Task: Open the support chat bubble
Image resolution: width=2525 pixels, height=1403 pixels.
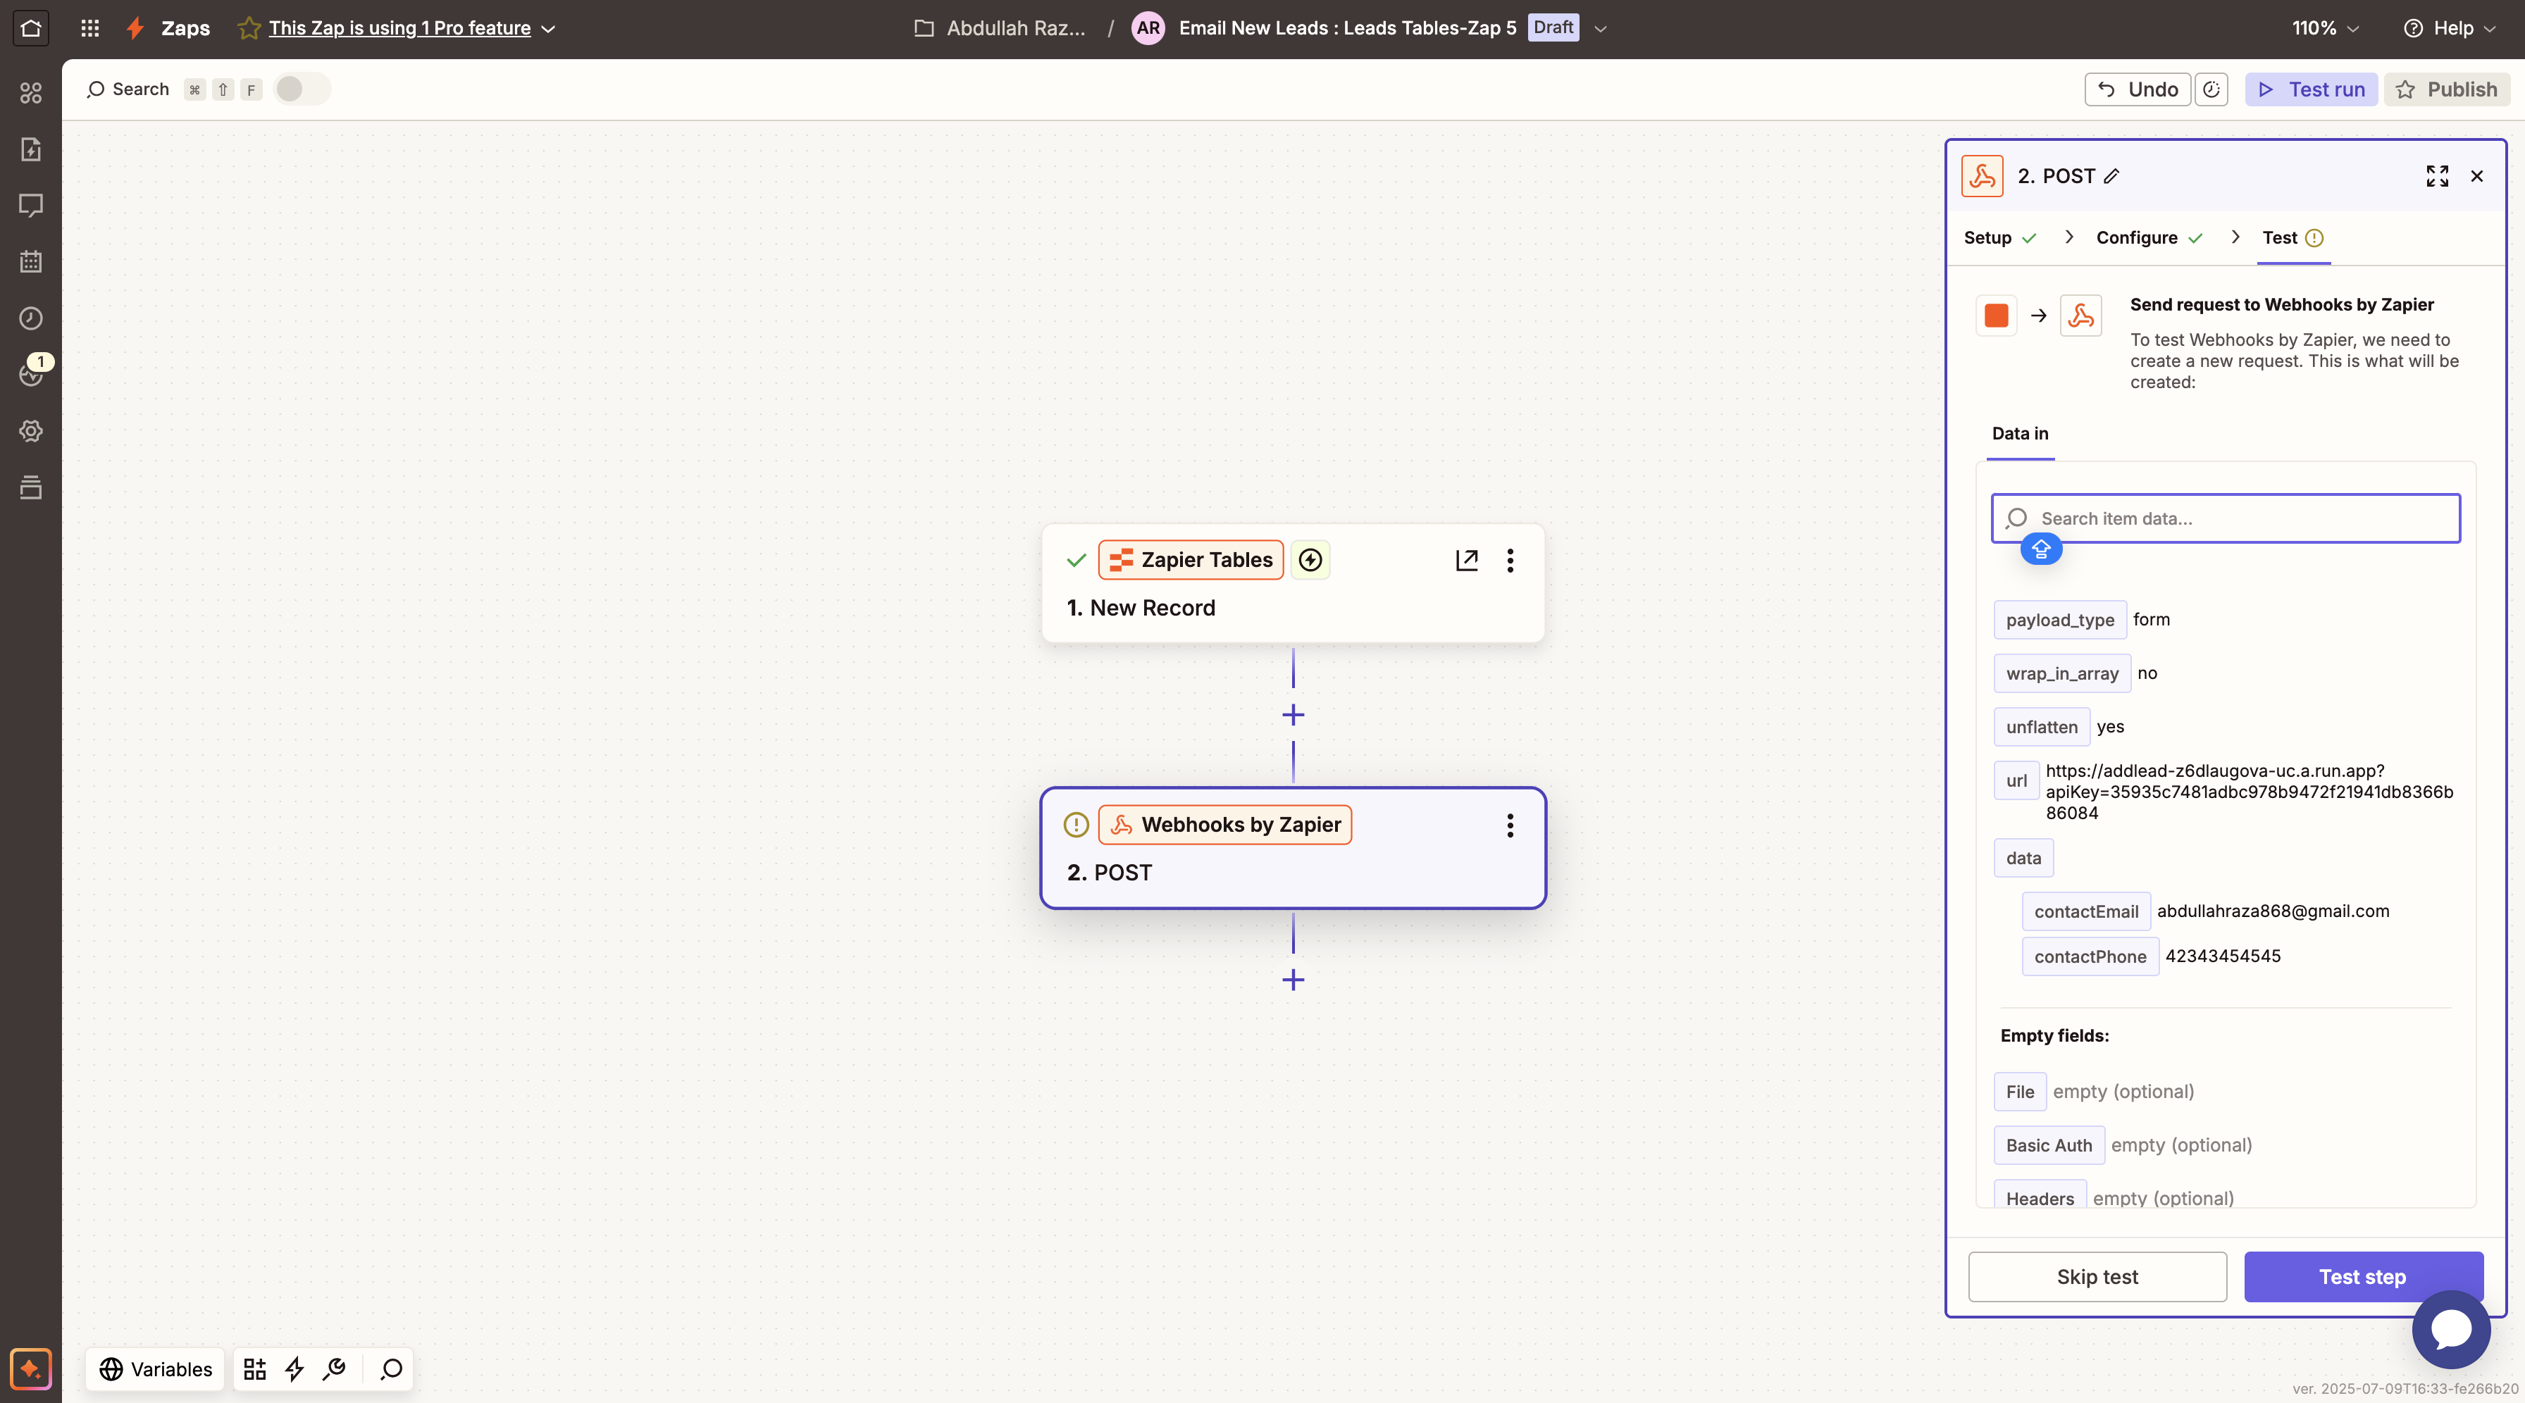Action: point(2450,1330)
